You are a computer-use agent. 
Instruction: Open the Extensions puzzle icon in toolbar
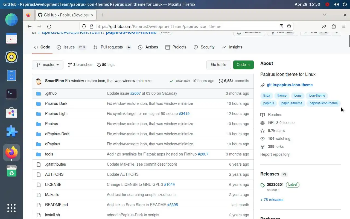click(334, 27)
